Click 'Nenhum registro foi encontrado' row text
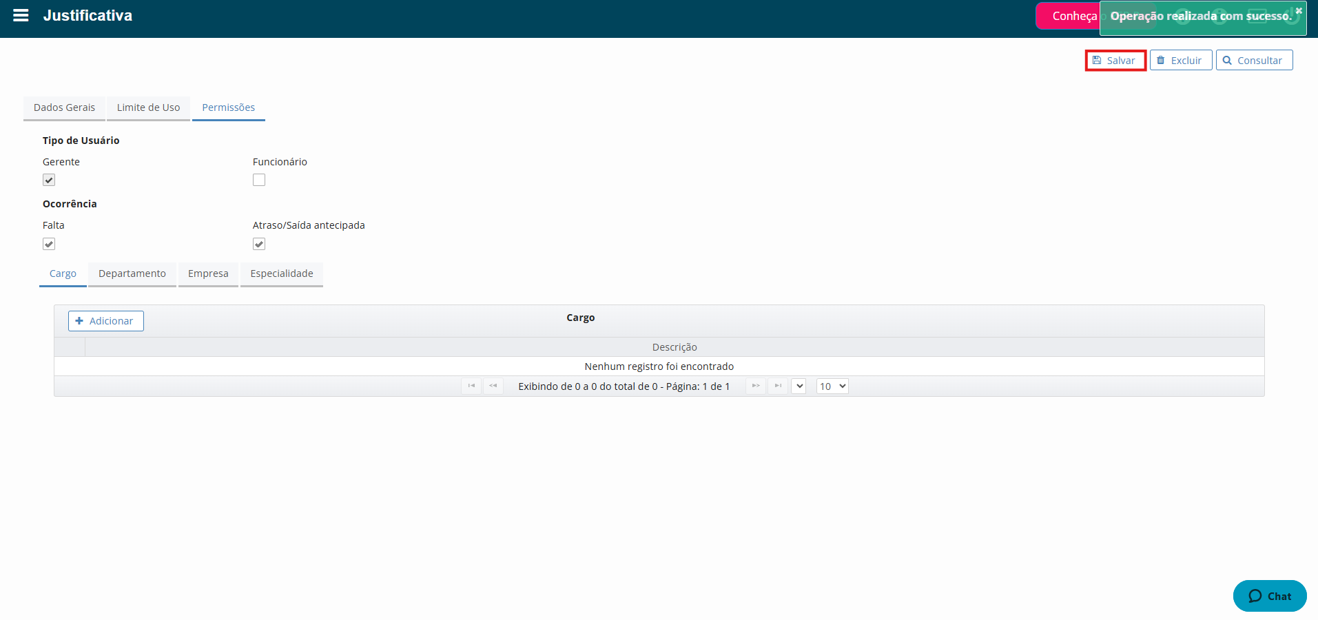The width and height of the screenshot is (1318, 620). coord(659,366)
